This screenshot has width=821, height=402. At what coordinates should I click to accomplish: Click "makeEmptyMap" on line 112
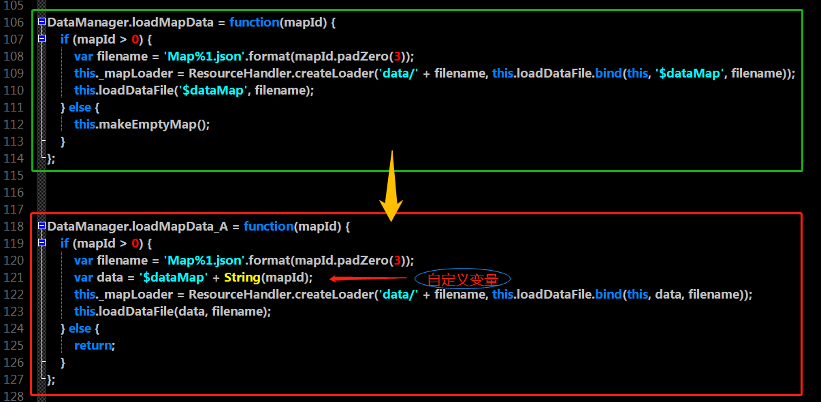(148, 124)
